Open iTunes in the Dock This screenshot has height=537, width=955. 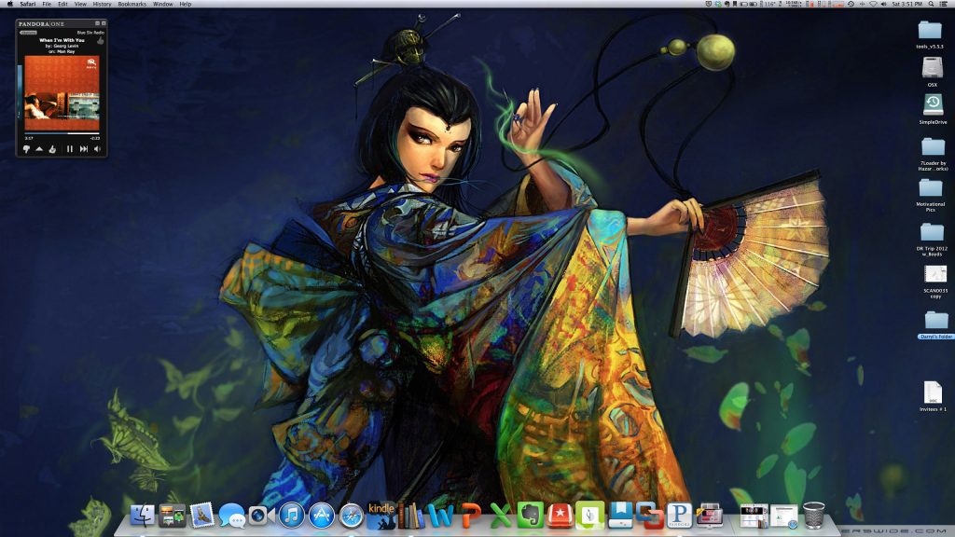(x=292, y=516)
